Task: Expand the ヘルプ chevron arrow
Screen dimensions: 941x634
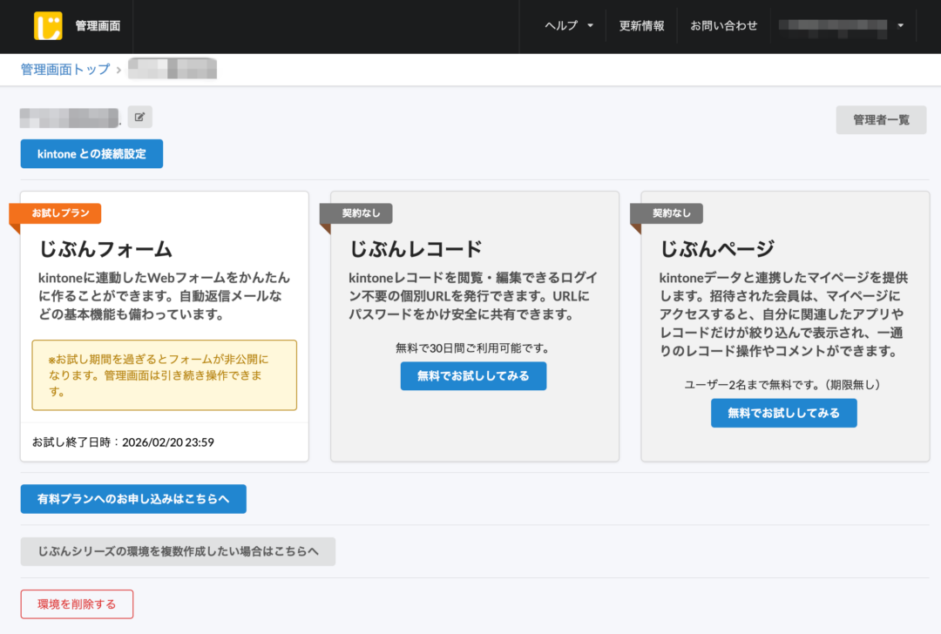Action: tap(592, 27)
